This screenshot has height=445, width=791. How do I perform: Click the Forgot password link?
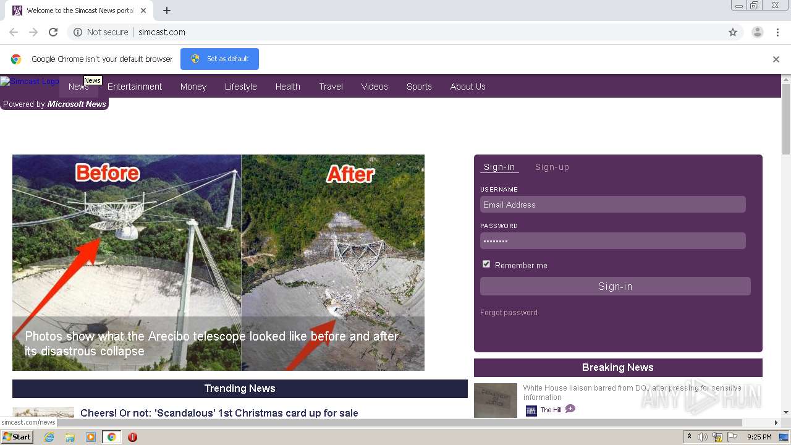coord(509,313)
